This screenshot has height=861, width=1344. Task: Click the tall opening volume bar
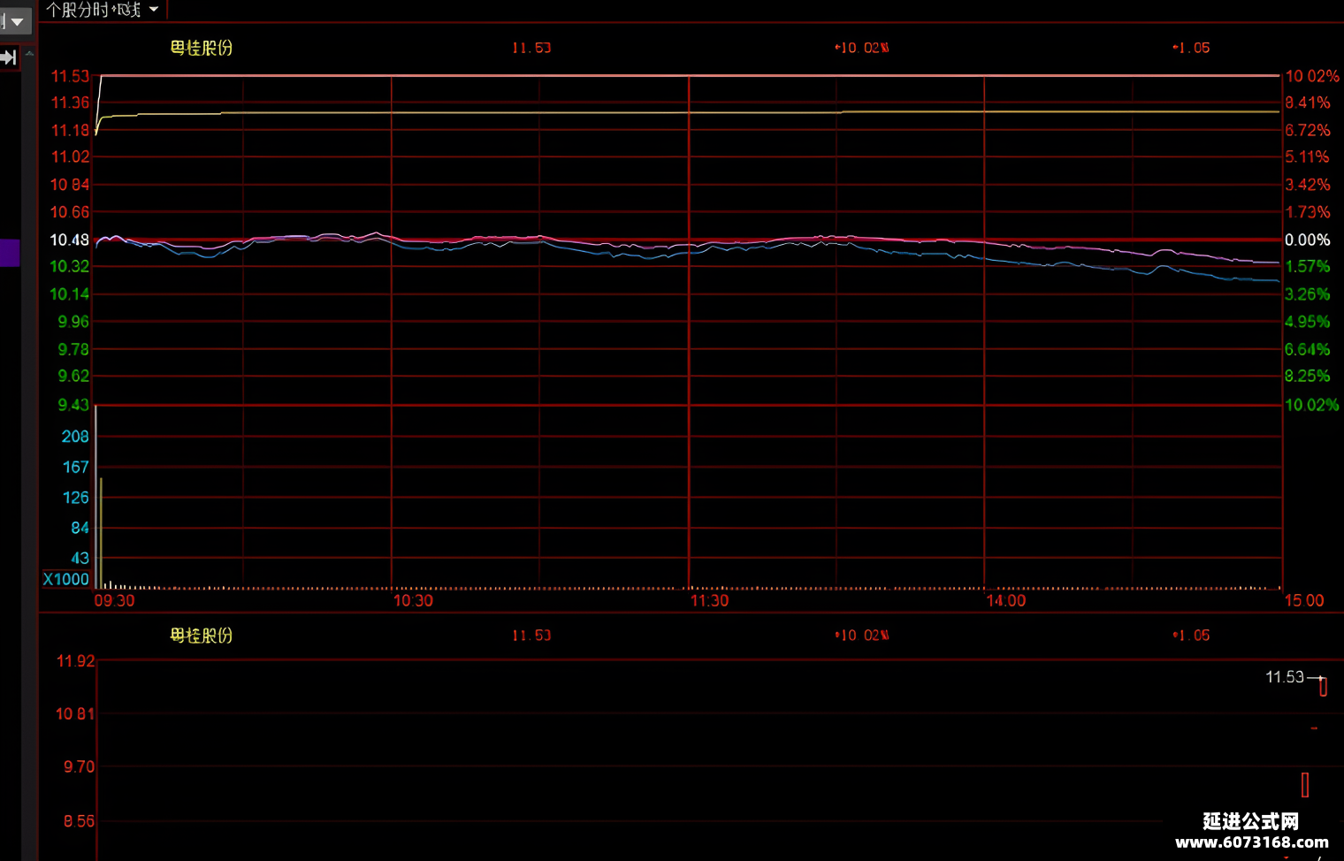click(96, 496)
